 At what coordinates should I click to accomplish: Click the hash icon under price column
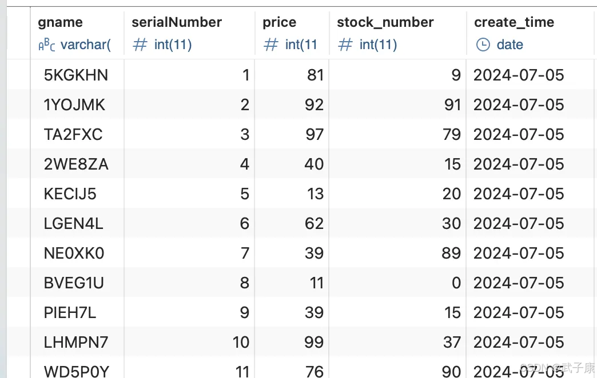click(x=270, y=45)
